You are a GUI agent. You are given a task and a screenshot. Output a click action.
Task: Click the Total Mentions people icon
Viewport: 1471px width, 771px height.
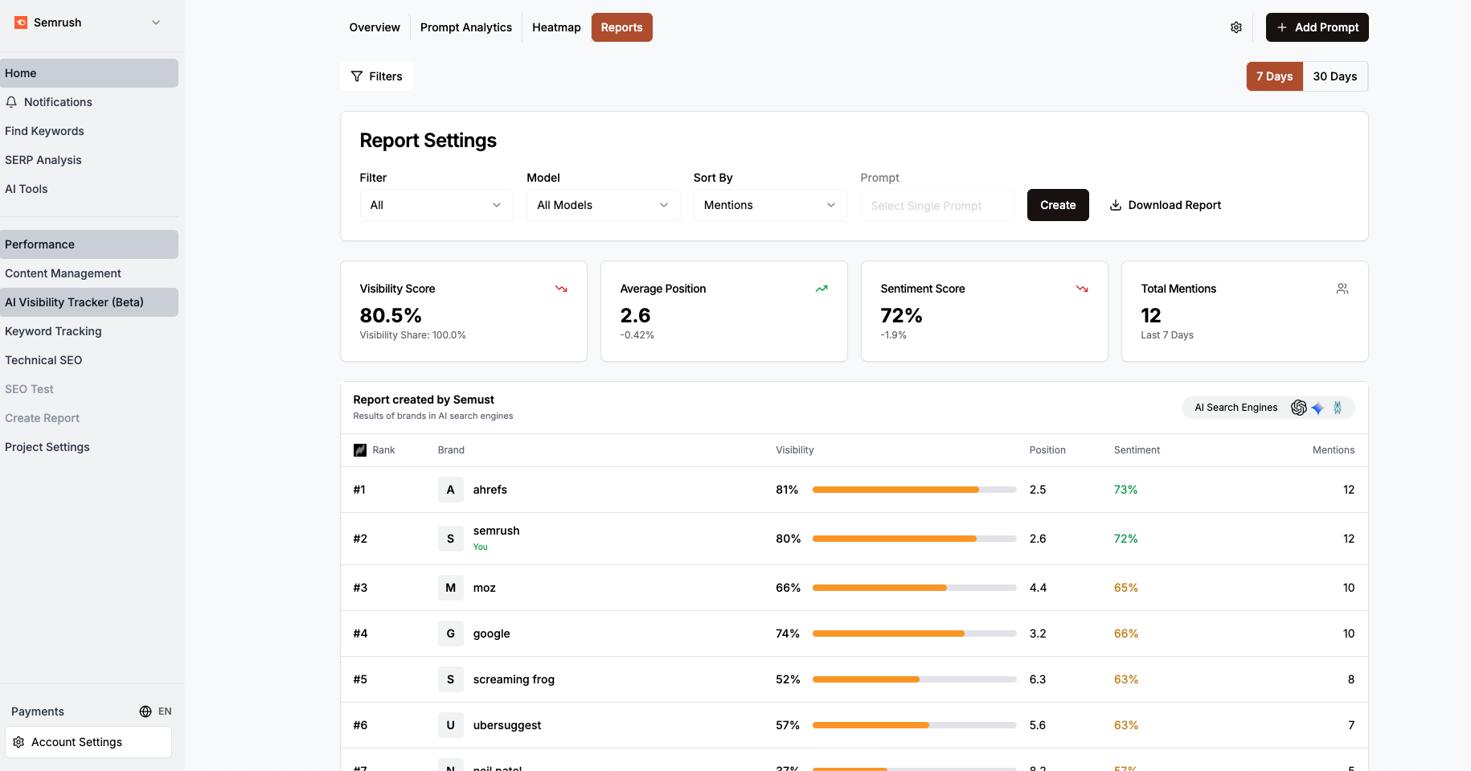click(1342, 289)
